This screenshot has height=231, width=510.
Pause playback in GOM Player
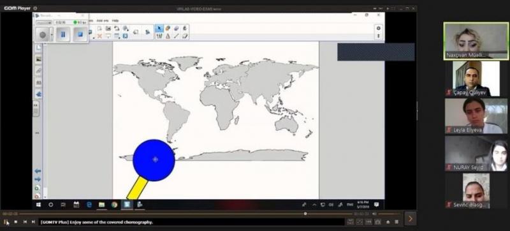(x=6, y=222)
